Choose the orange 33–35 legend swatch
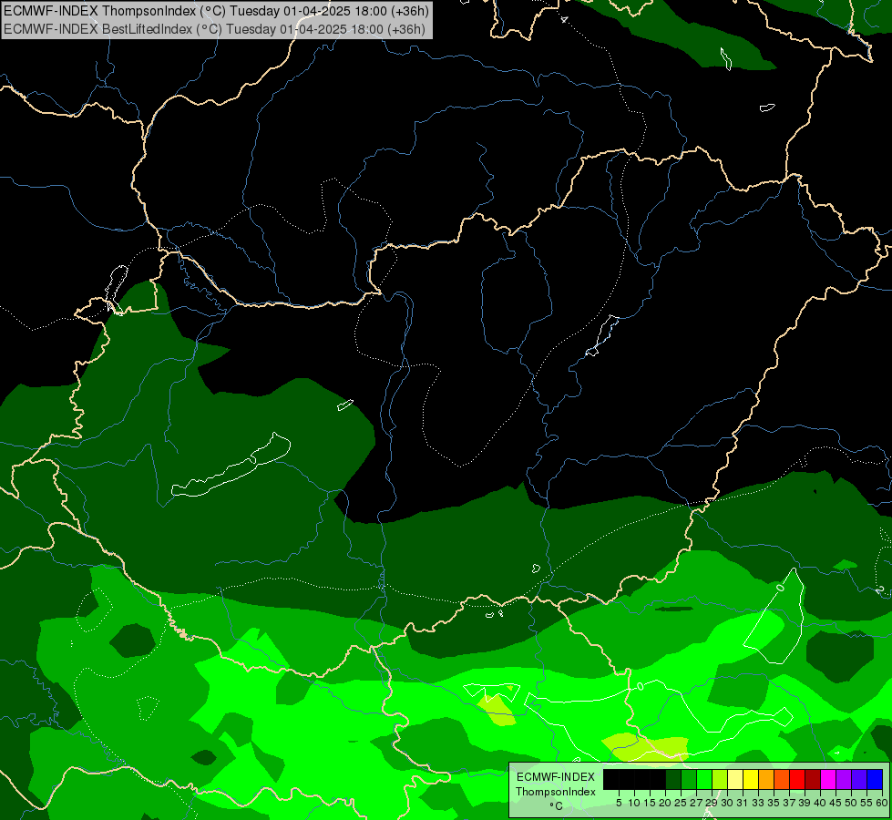Viewport: 892px width, 820px height. point(766,779)
